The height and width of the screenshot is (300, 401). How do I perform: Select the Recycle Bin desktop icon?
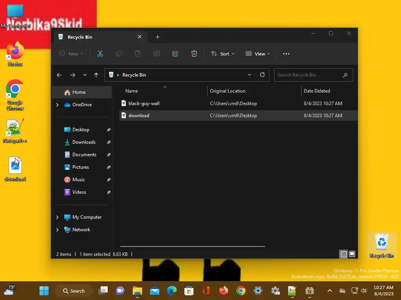click(x=381, y=246)
